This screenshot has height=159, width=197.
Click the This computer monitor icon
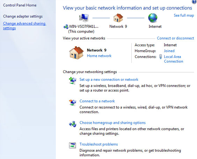pos(84,18)
